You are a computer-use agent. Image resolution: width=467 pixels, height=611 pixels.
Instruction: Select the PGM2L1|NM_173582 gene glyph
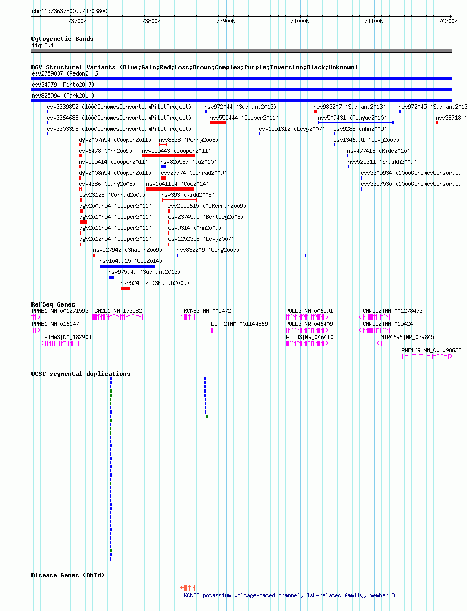[x=118, y=317]
